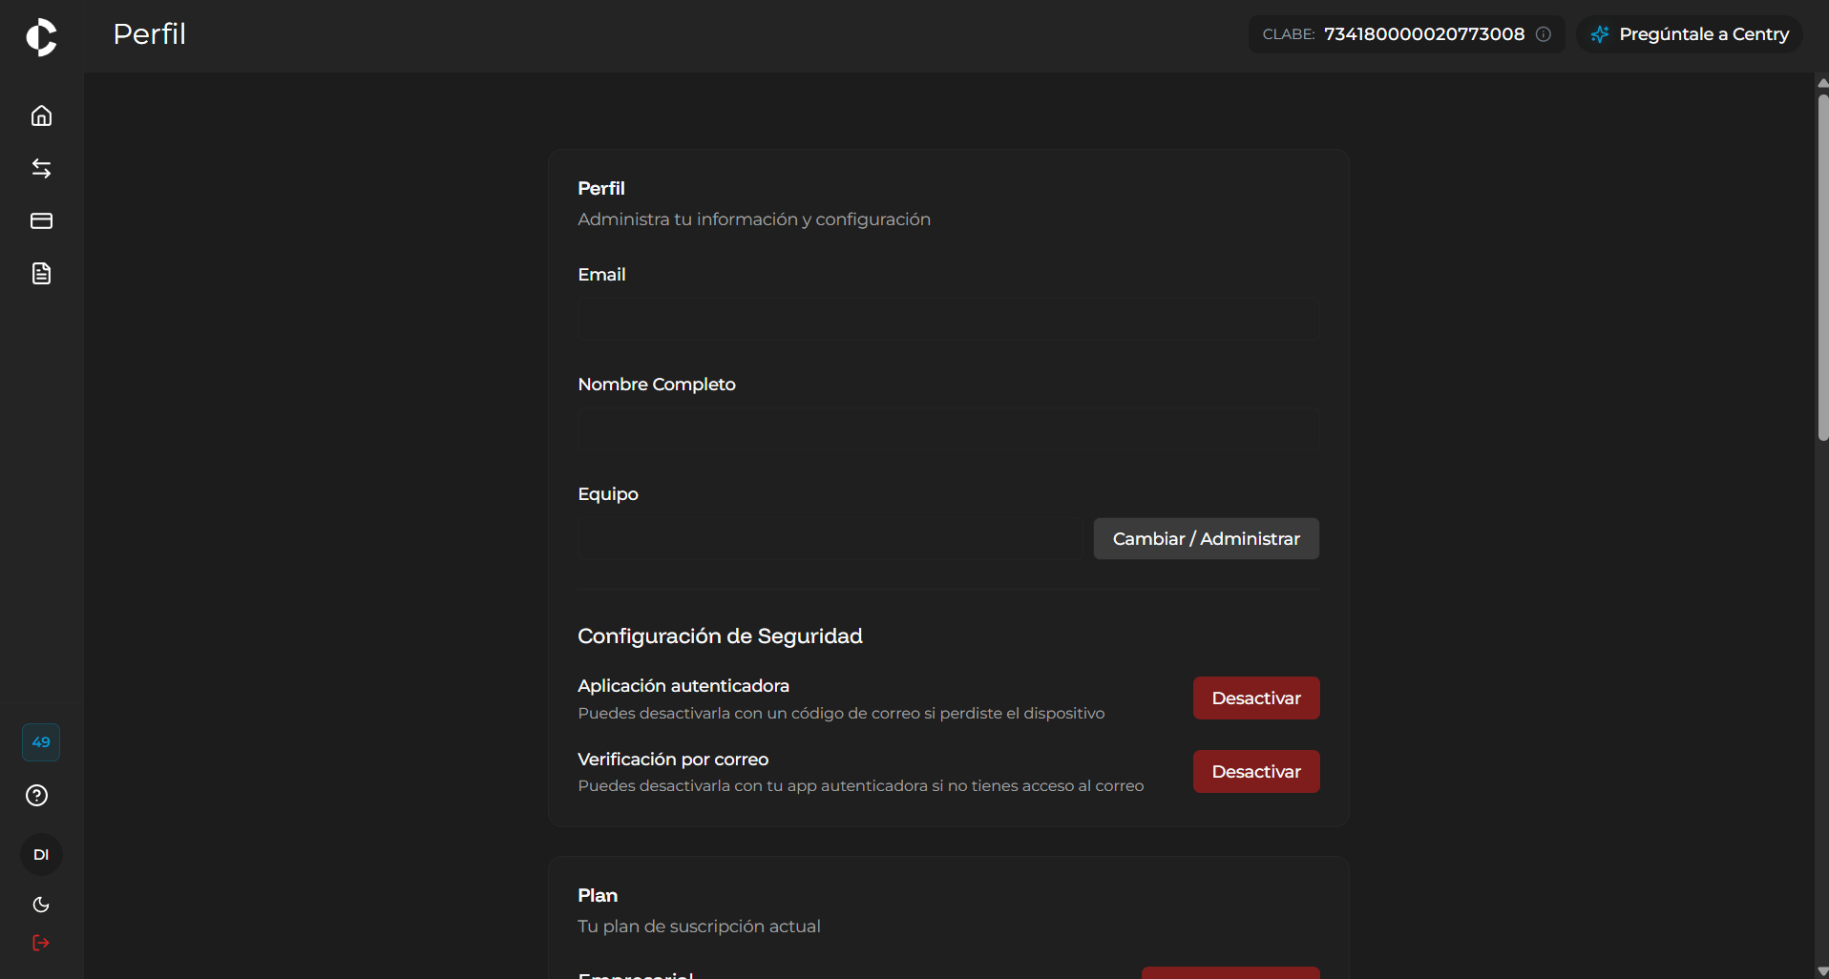1829x979 pixels.
Task: Click the Equipo field
Action: point(830,539)
